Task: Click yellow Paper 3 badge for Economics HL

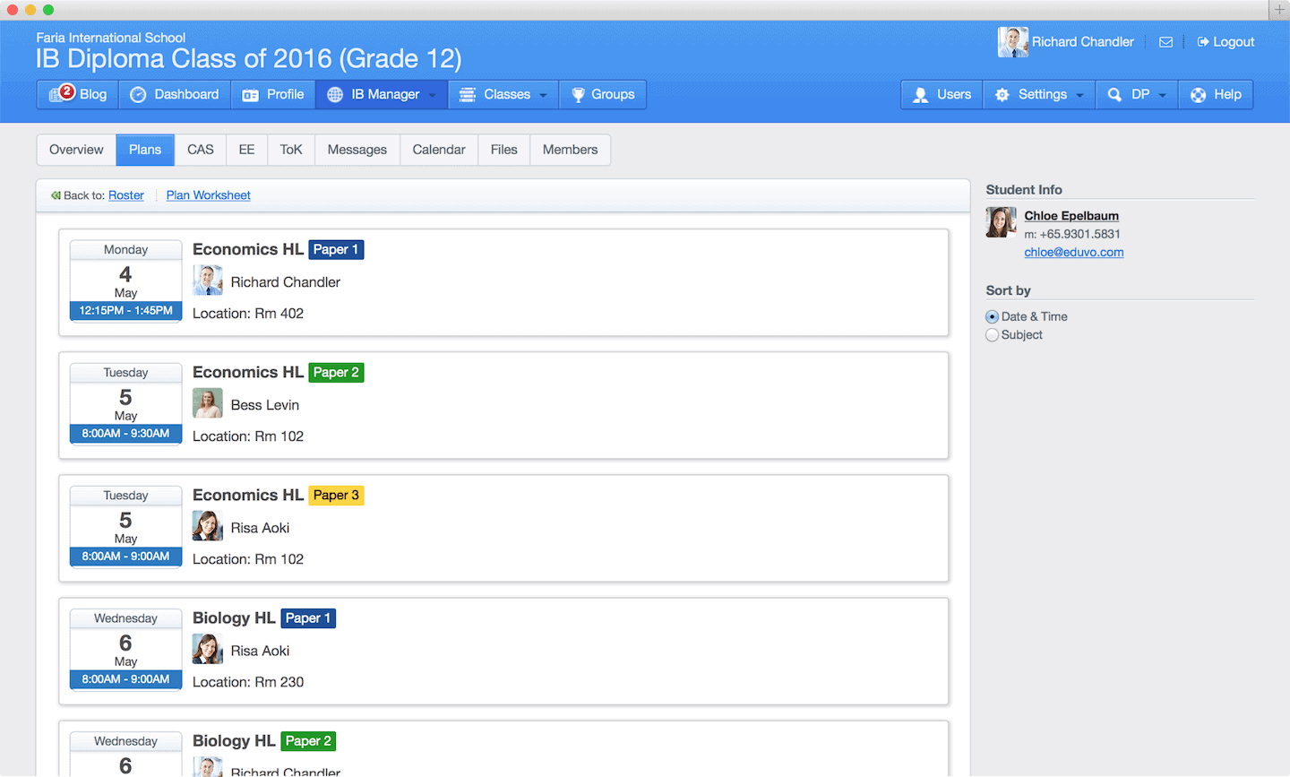Action: 336,496
